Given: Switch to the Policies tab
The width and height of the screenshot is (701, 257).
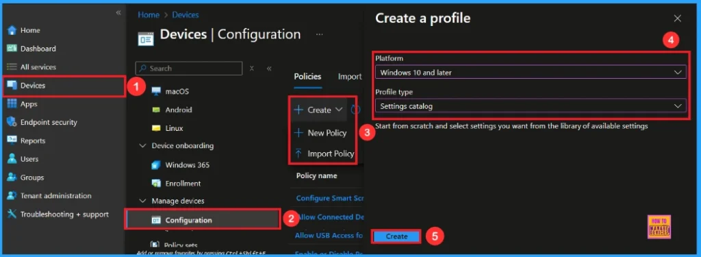Looking at the screenshot, I should [x=307, y=77].
